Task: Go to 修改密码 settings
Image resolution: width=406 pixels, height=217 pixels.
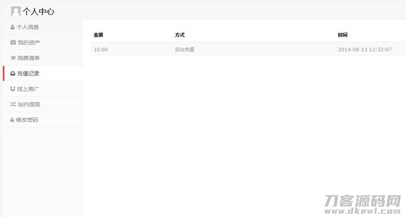Action: tap(43, 120)
